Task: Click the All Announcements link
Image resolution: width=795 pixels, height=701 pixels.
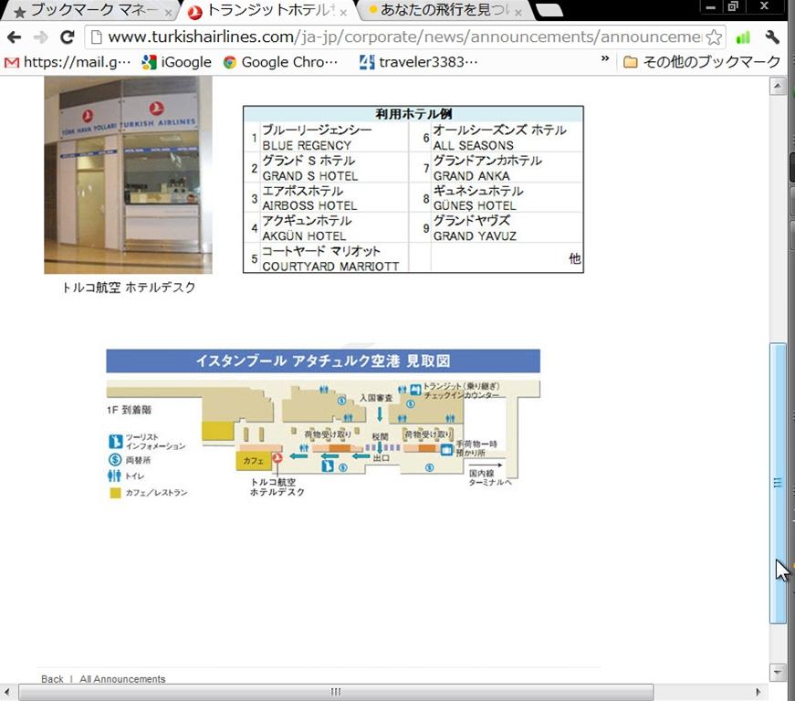Action: point(122,679)
